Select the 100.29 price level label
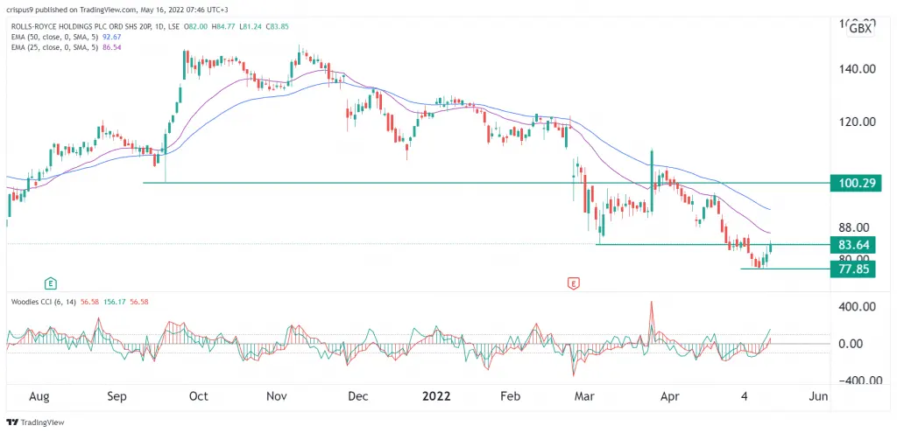897x433 pixels. 855,184
